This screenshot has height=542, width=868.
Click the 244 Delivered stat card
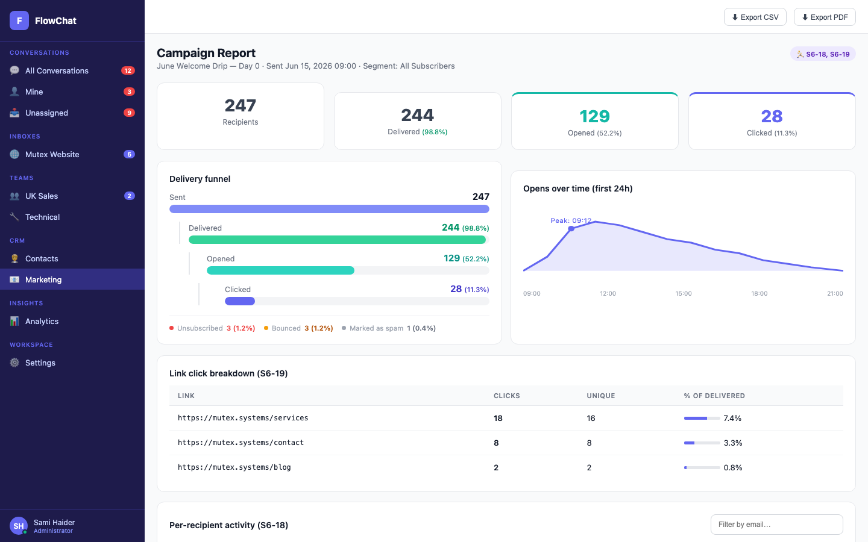pyautogui.click(x=418, y=121)
